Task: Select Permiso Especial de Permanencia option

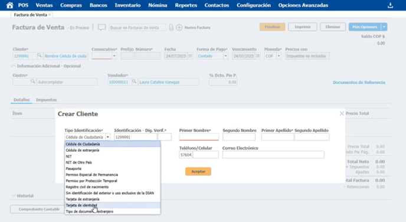Action: point(112,175)
